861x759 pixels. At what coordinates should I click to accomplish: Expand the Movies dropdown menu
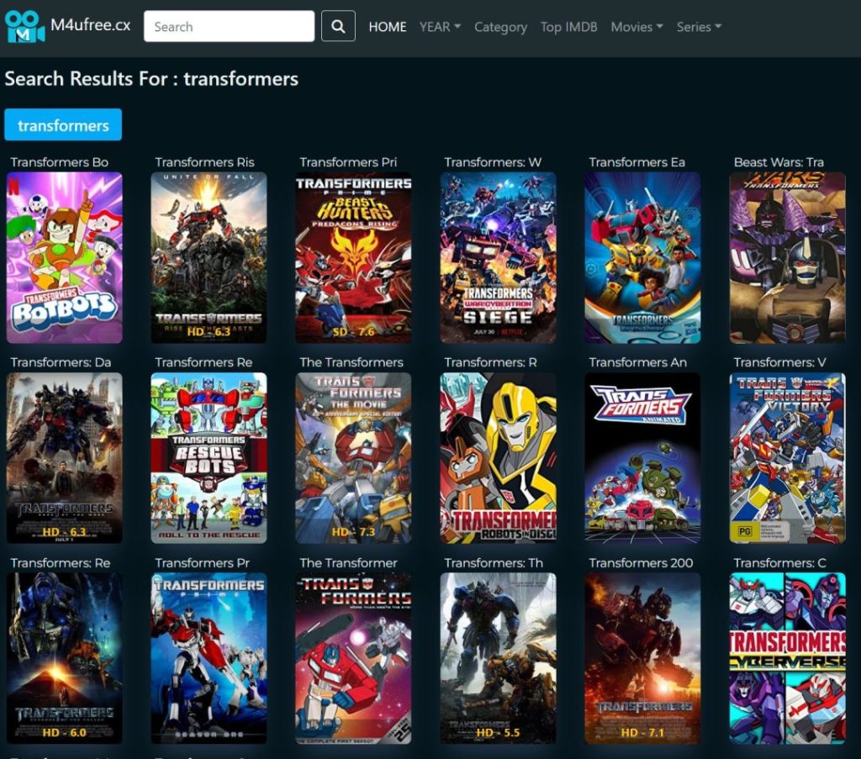(x=637, y=27)
